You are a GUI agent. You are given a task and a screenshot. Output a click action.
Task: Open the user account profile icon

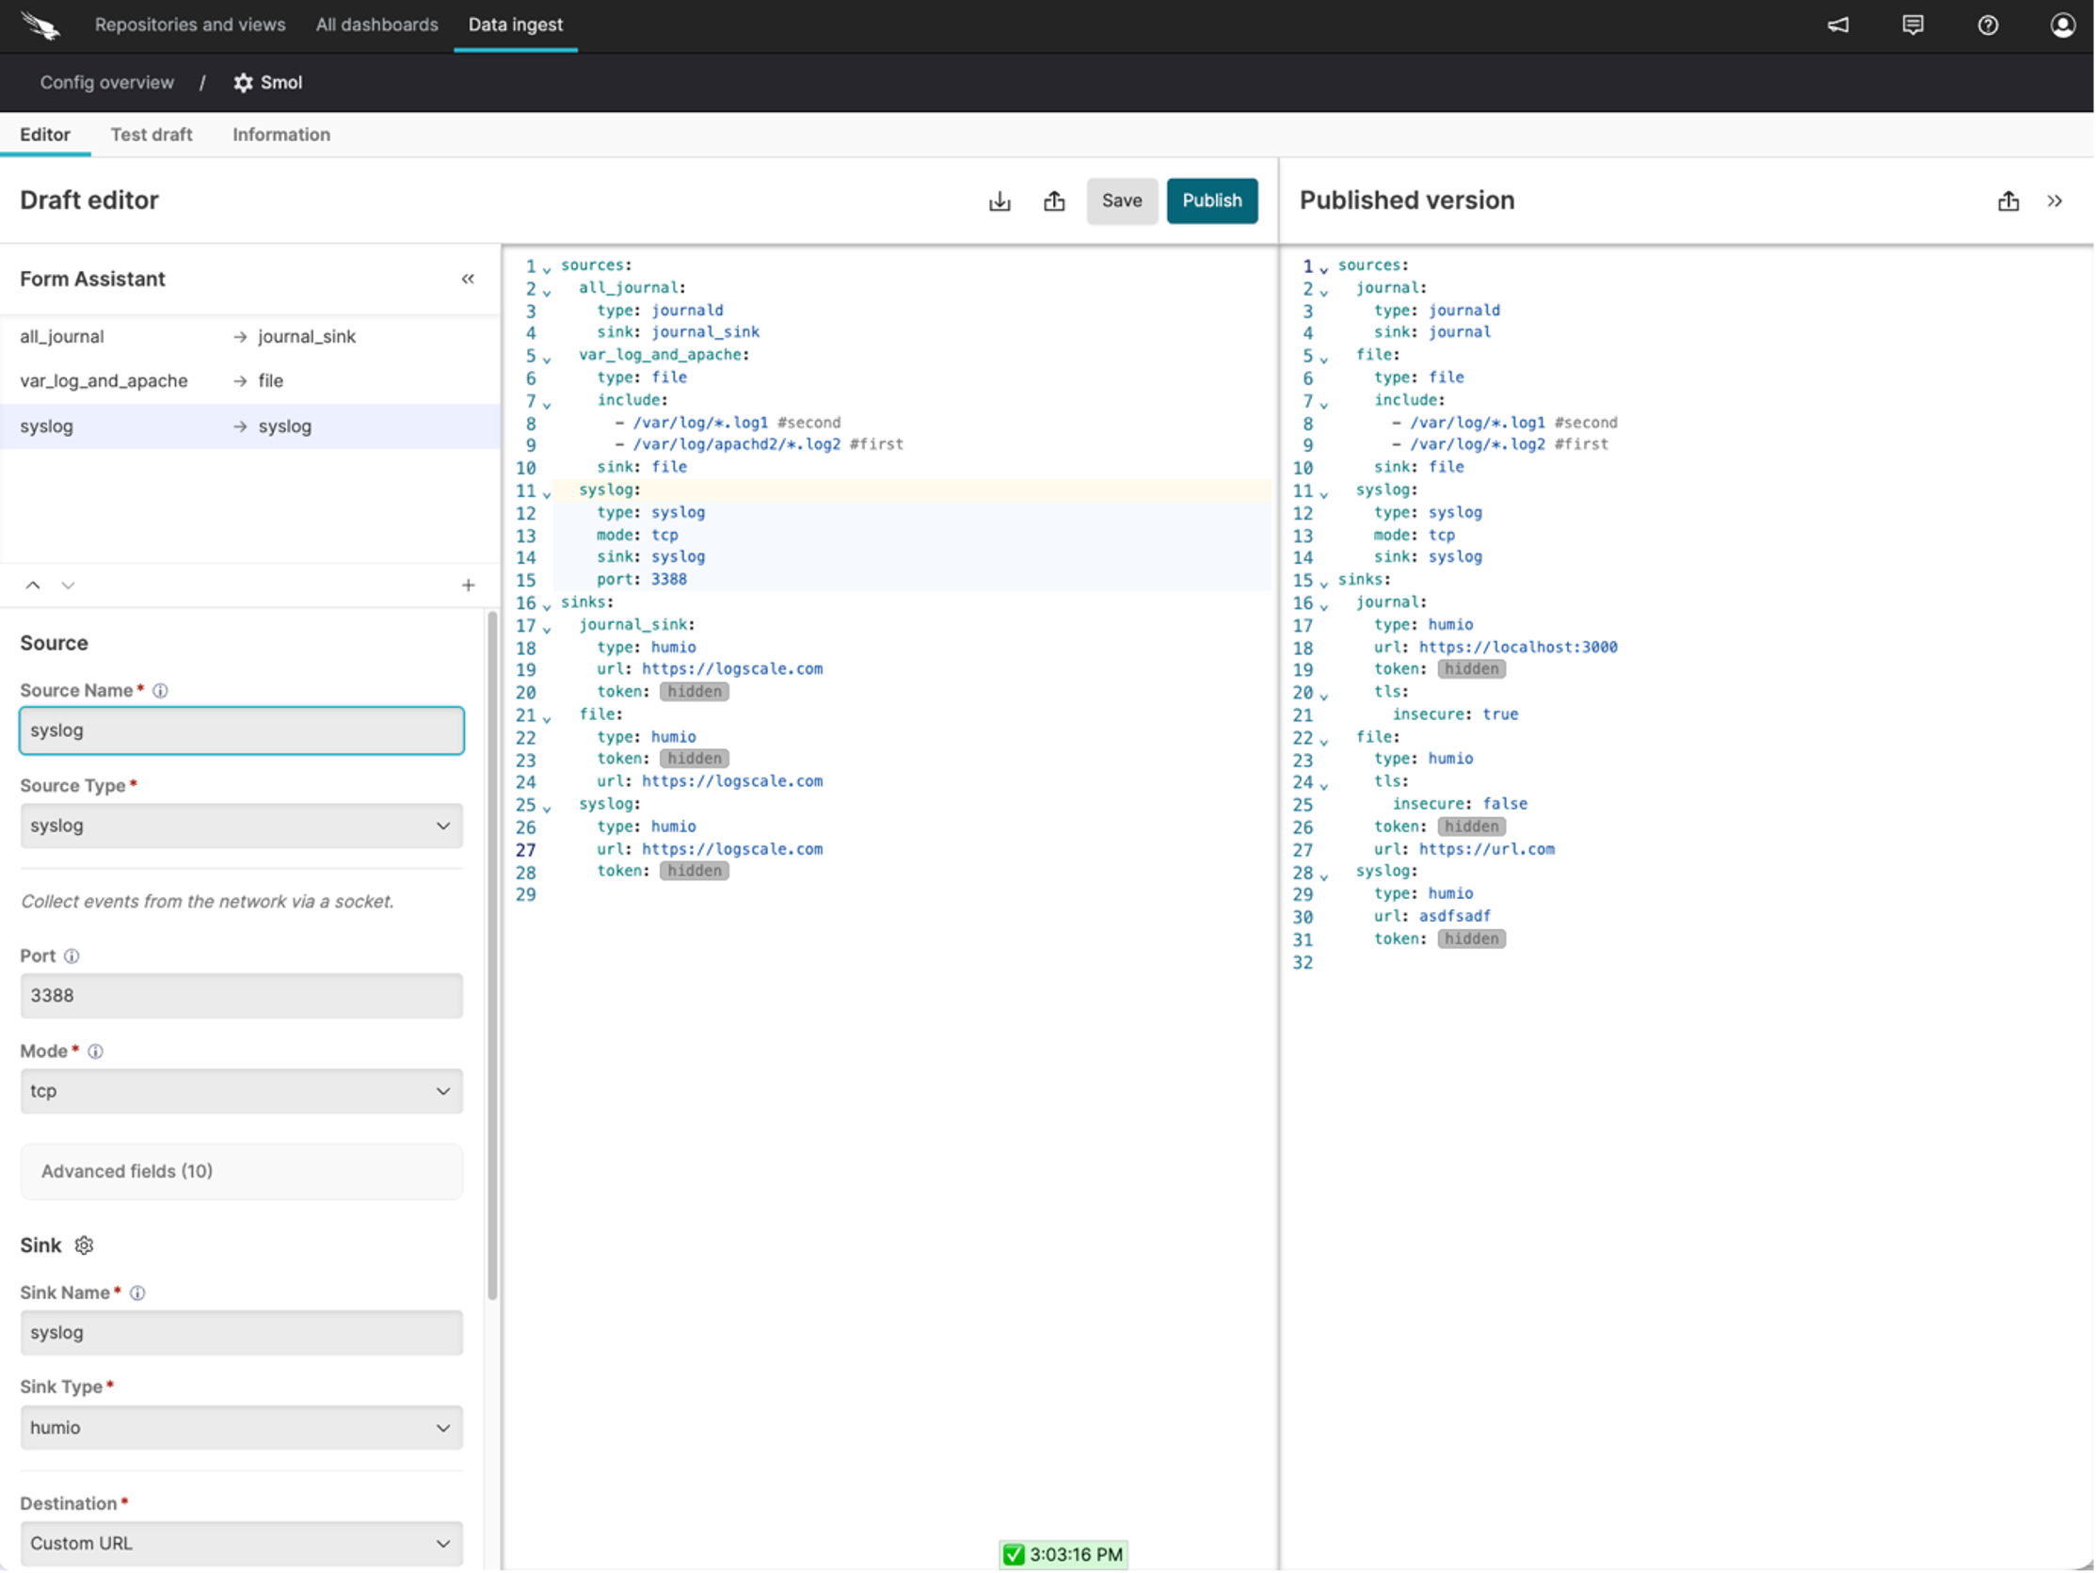tap(2063, 25)
